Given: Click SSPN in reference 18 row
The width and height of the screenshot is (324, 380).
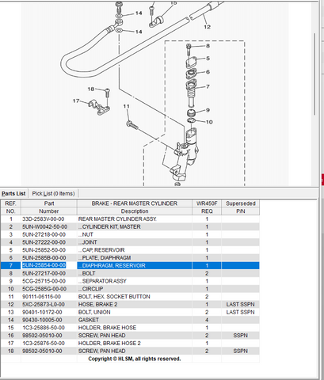Looking at the screenshot, I should [240, 351].
